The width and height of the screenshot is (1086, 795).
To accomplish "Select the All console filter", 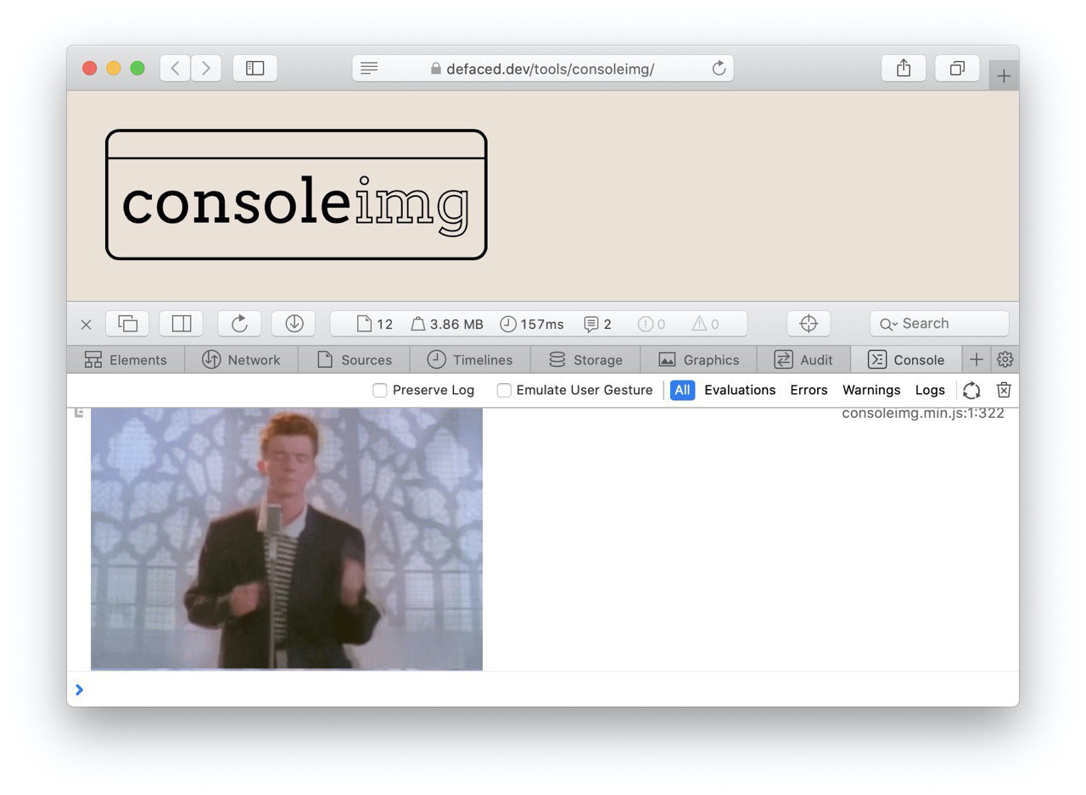I will click(x=682, y=390).
